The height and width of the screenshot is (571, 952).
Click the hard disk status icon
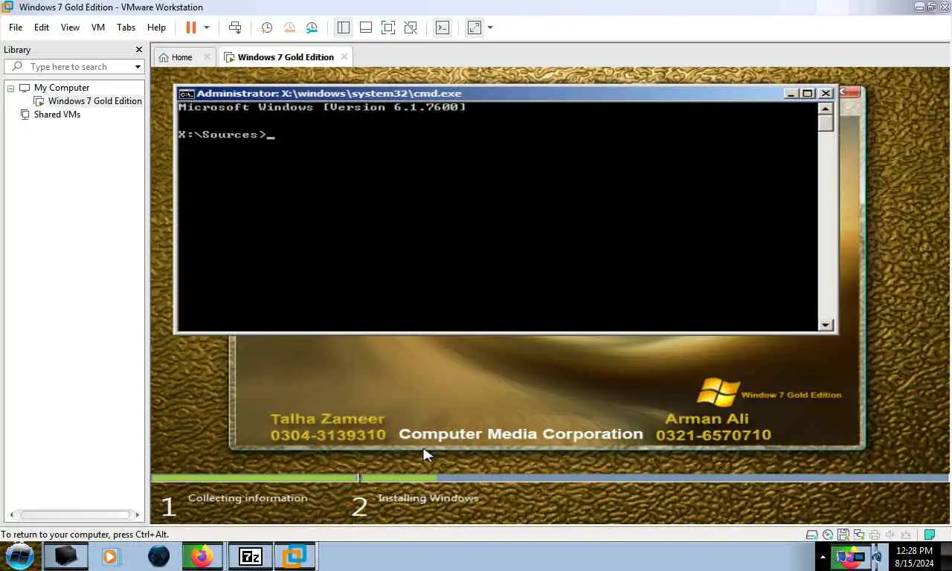[812, 535]
